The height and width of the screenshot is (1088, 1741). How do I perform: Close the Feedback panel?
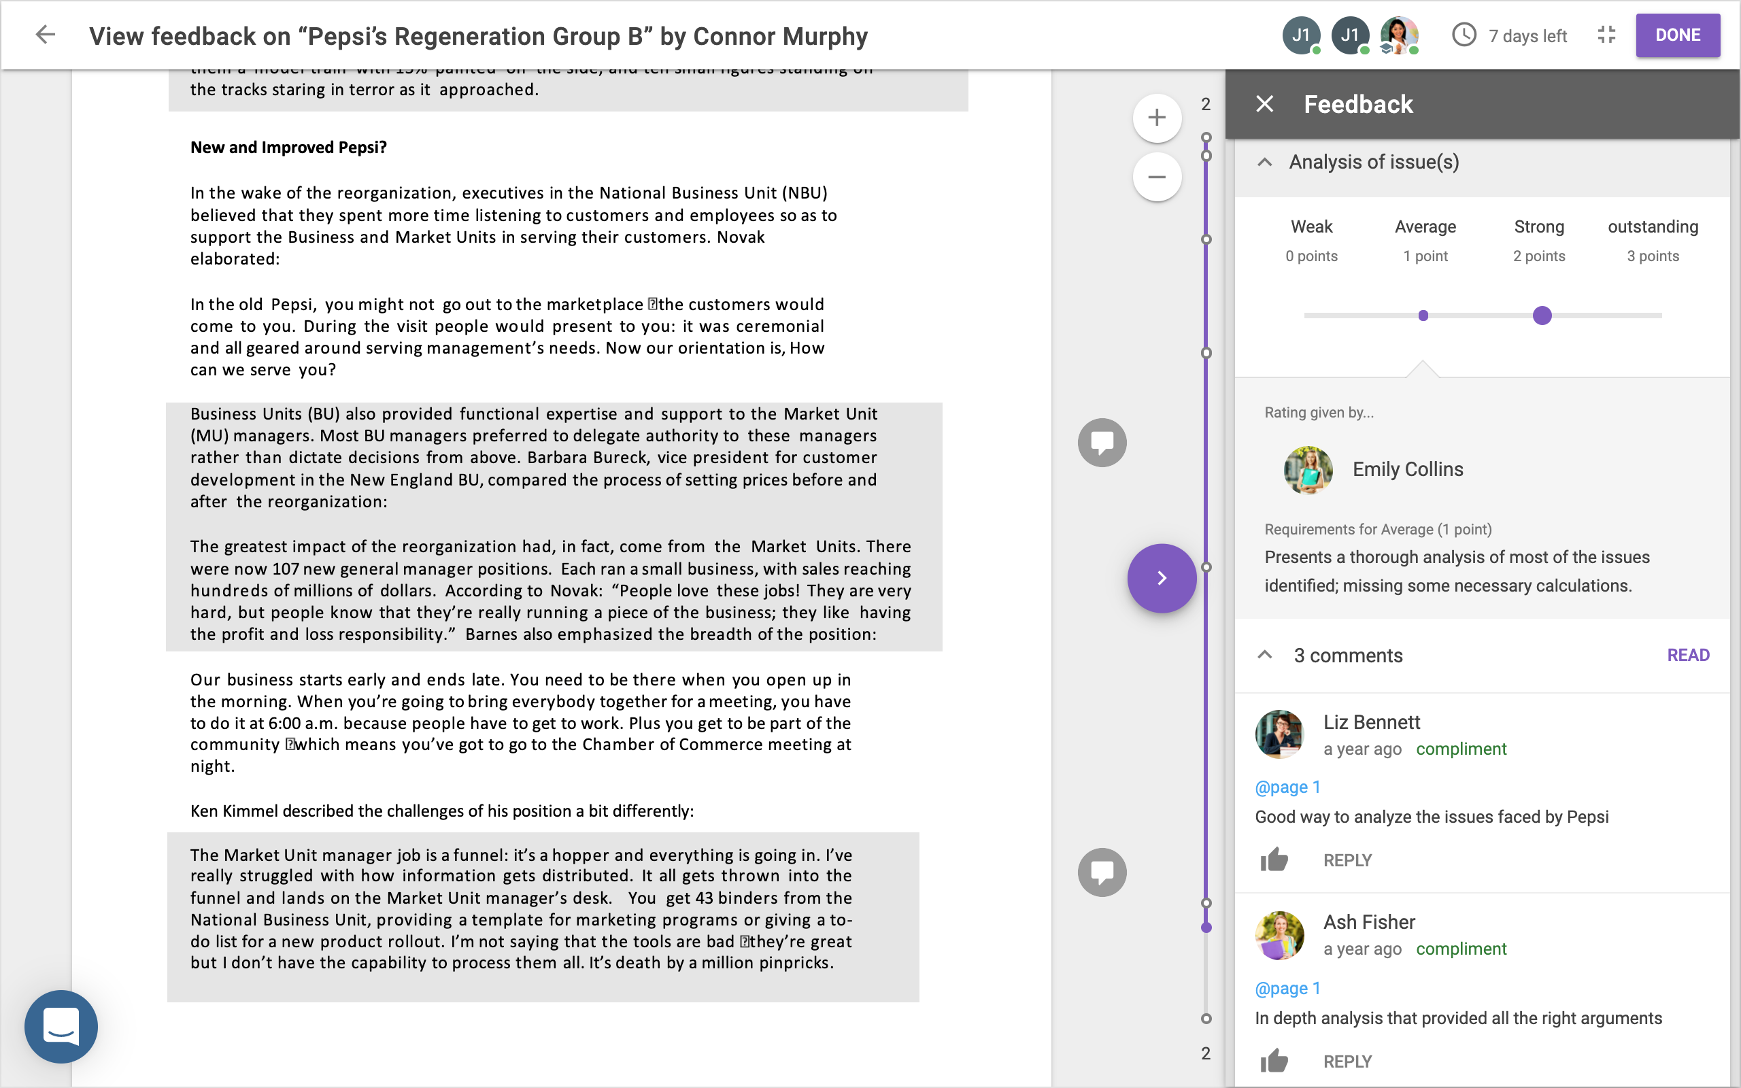tap(1265, 104)
